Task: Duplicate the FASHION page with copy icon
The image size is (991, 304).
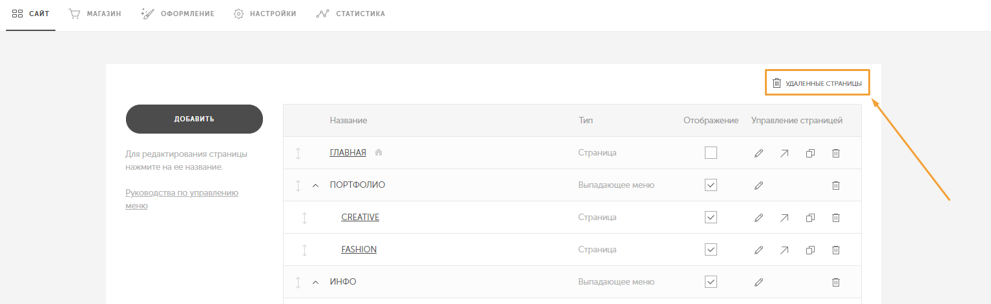Action: coord(810,250)
